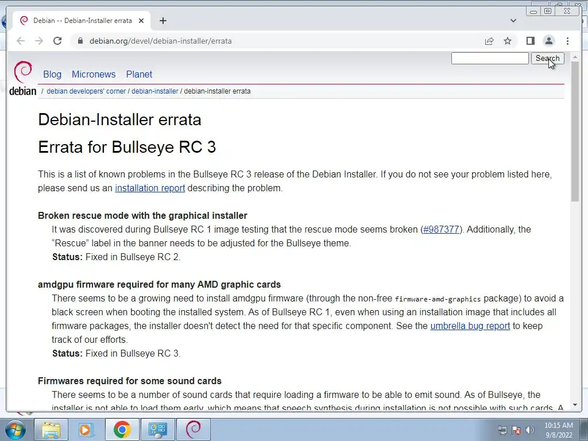Click the Debian swirl logo
Image resolution: width=588 pixels, height=441 pixels.
click(22, 78)
